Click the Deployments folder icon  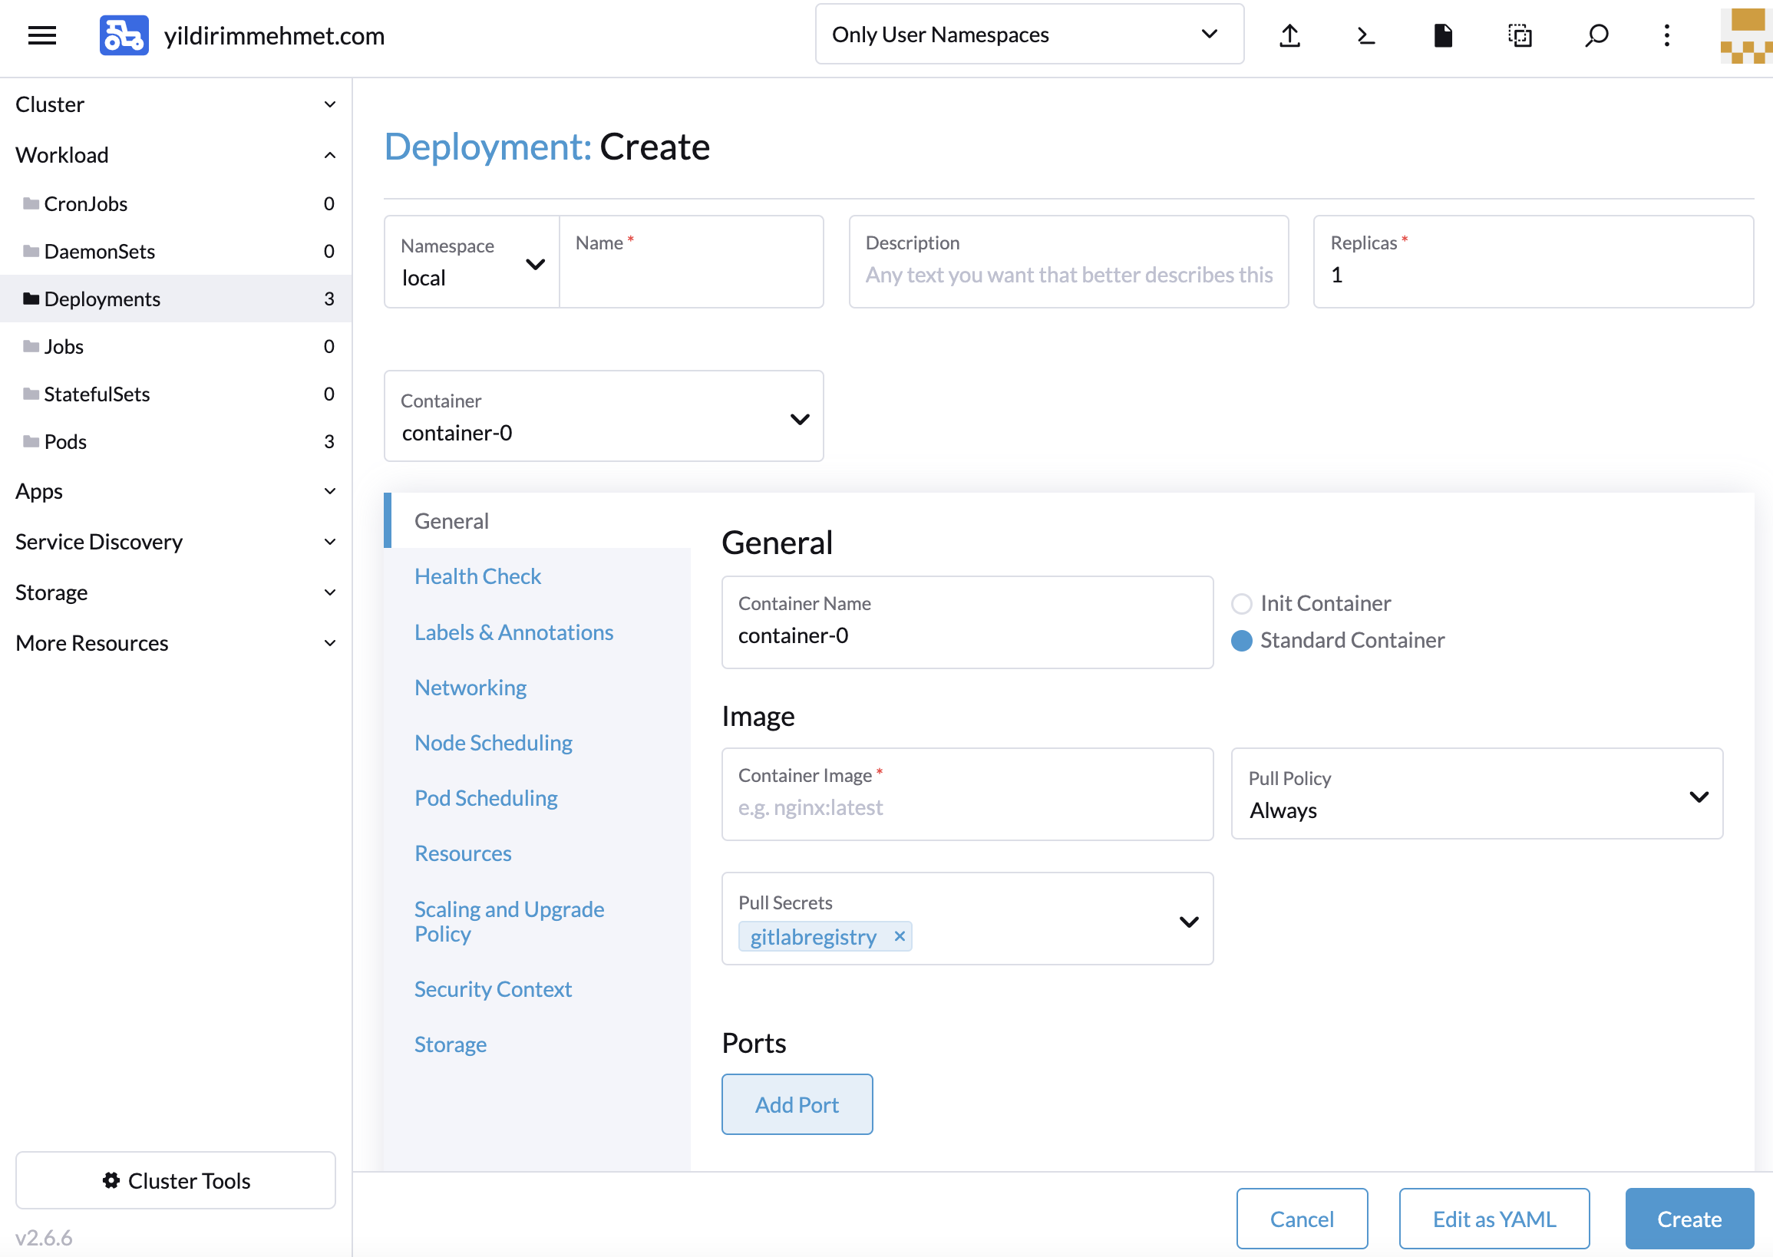coord(31,299)
